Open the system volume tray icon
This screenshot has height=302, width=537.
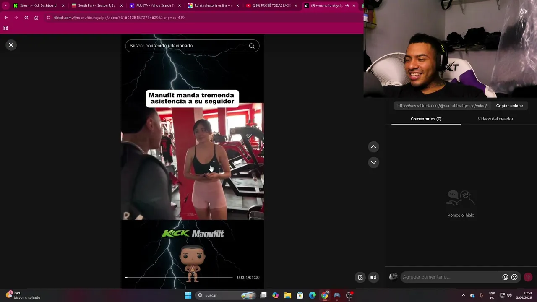point(509,295)
